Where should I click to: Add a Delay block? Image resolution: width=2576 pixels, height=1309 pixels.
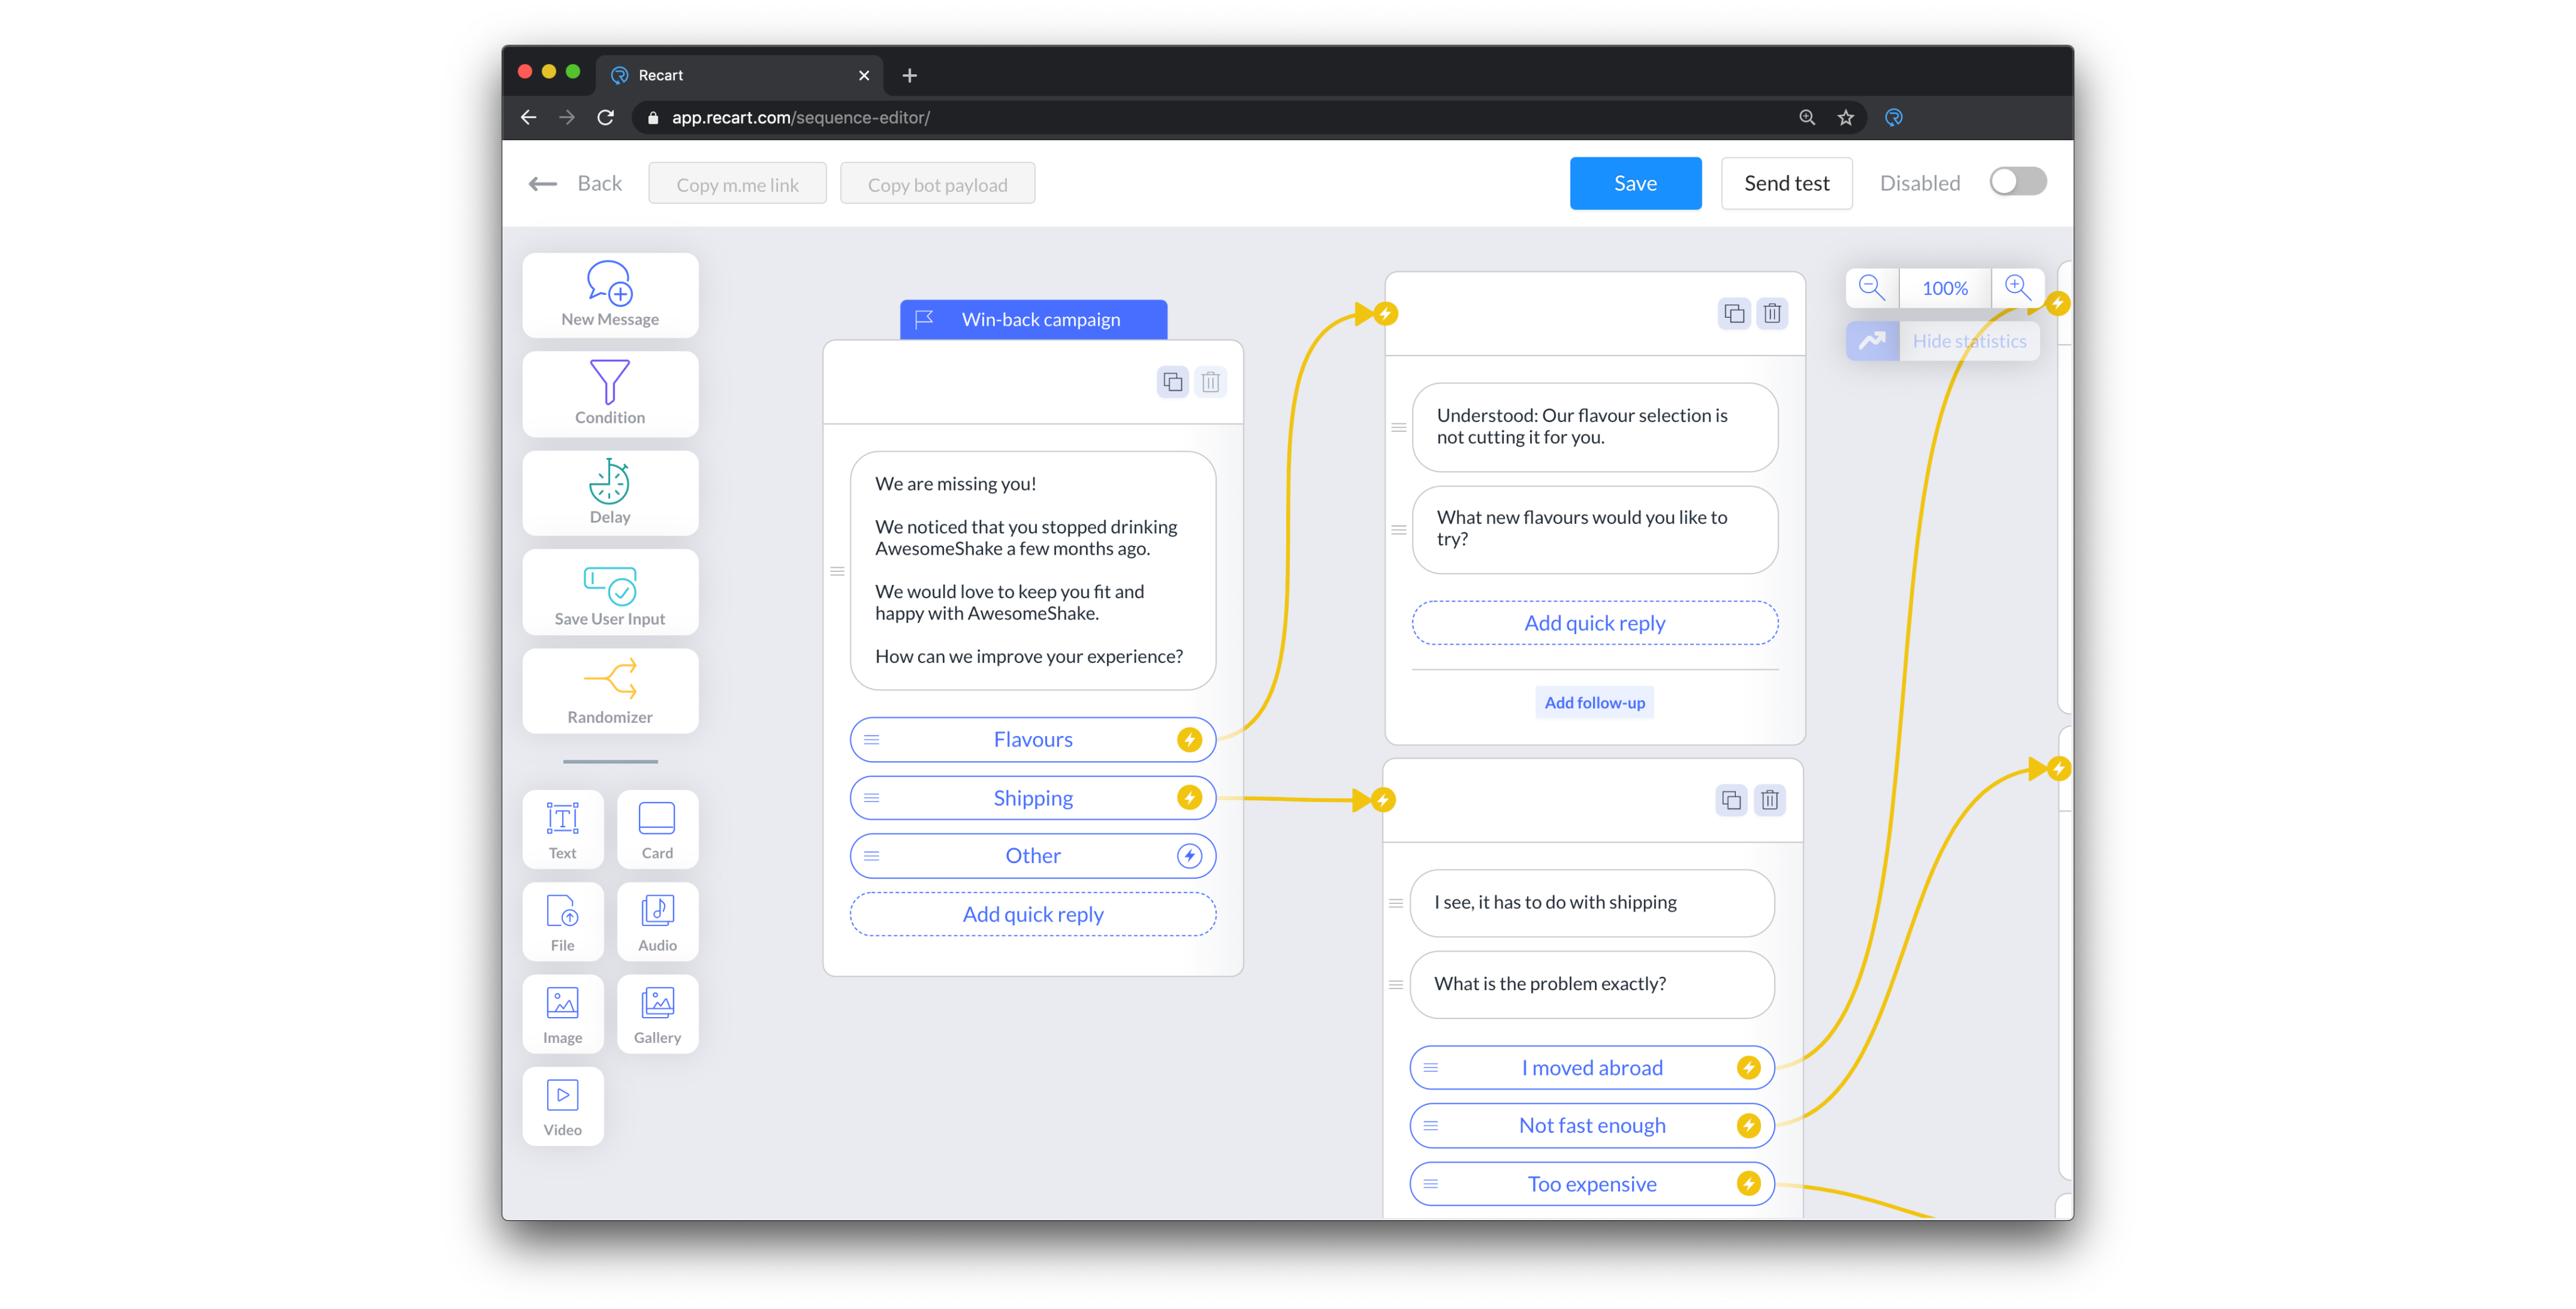click(610, 492)
